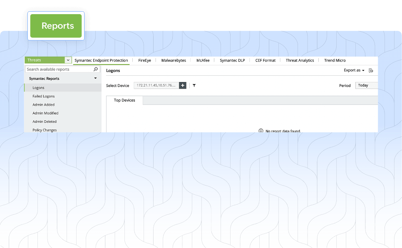402x248 pixels.
Task: Switch to the Trend Micro tab
Action: click(x=335, y=60)
